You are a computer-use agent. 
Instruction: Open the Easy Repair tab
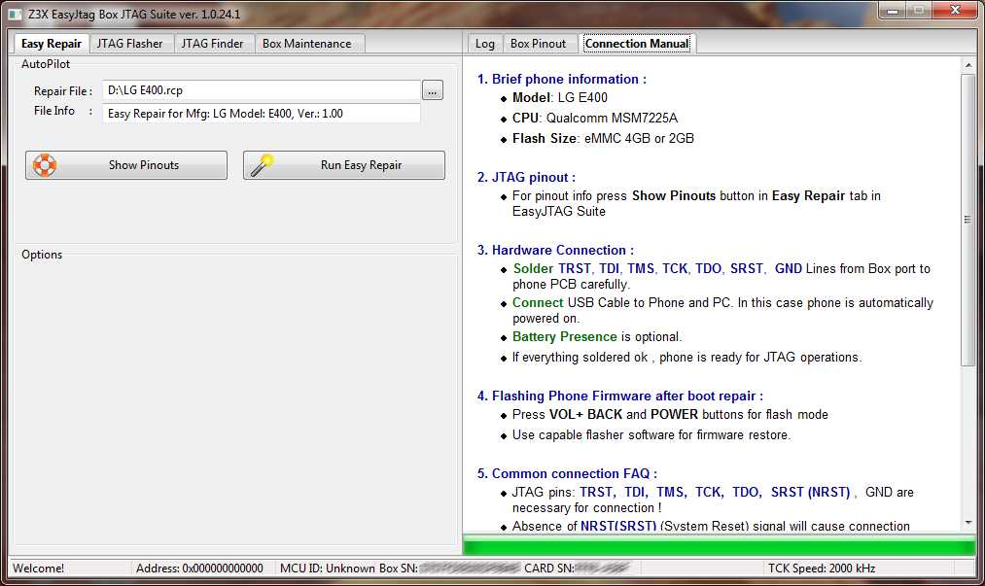pos(51,44)
